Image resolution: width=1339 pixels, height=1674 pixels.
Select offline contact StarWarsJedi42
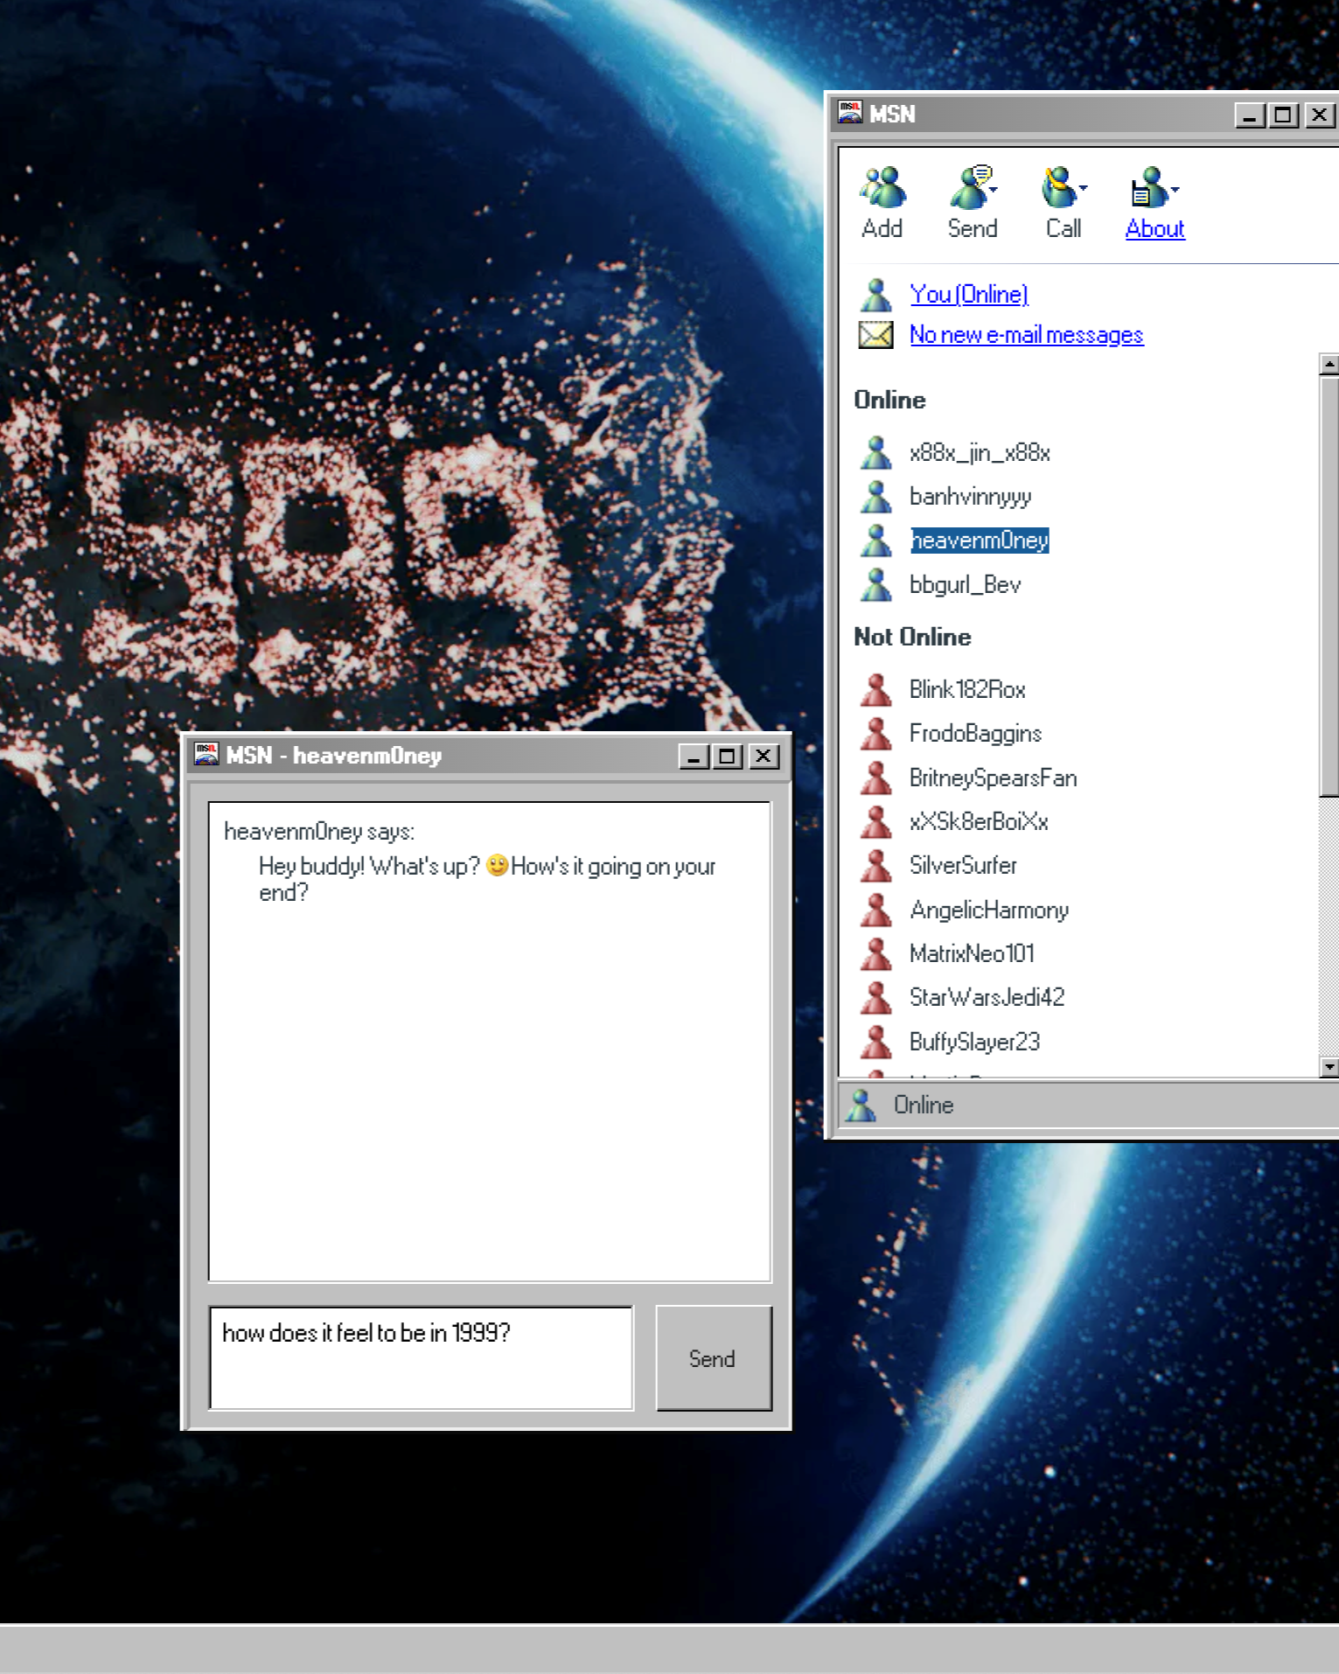[987, 998]
